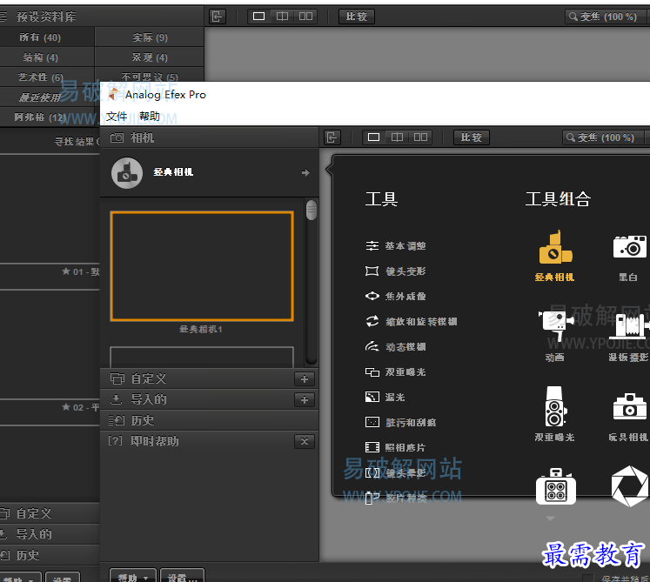
Task: Open the 文件 menu
Action: pyautogui.click(x=117, y=117)
